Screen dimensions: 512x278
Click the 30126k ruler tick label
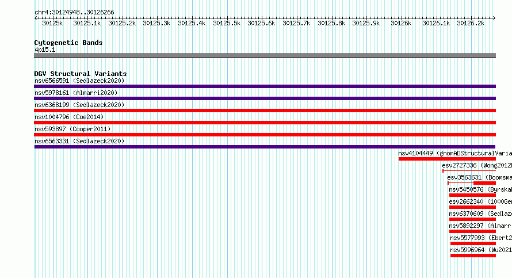tap(401, 23)
